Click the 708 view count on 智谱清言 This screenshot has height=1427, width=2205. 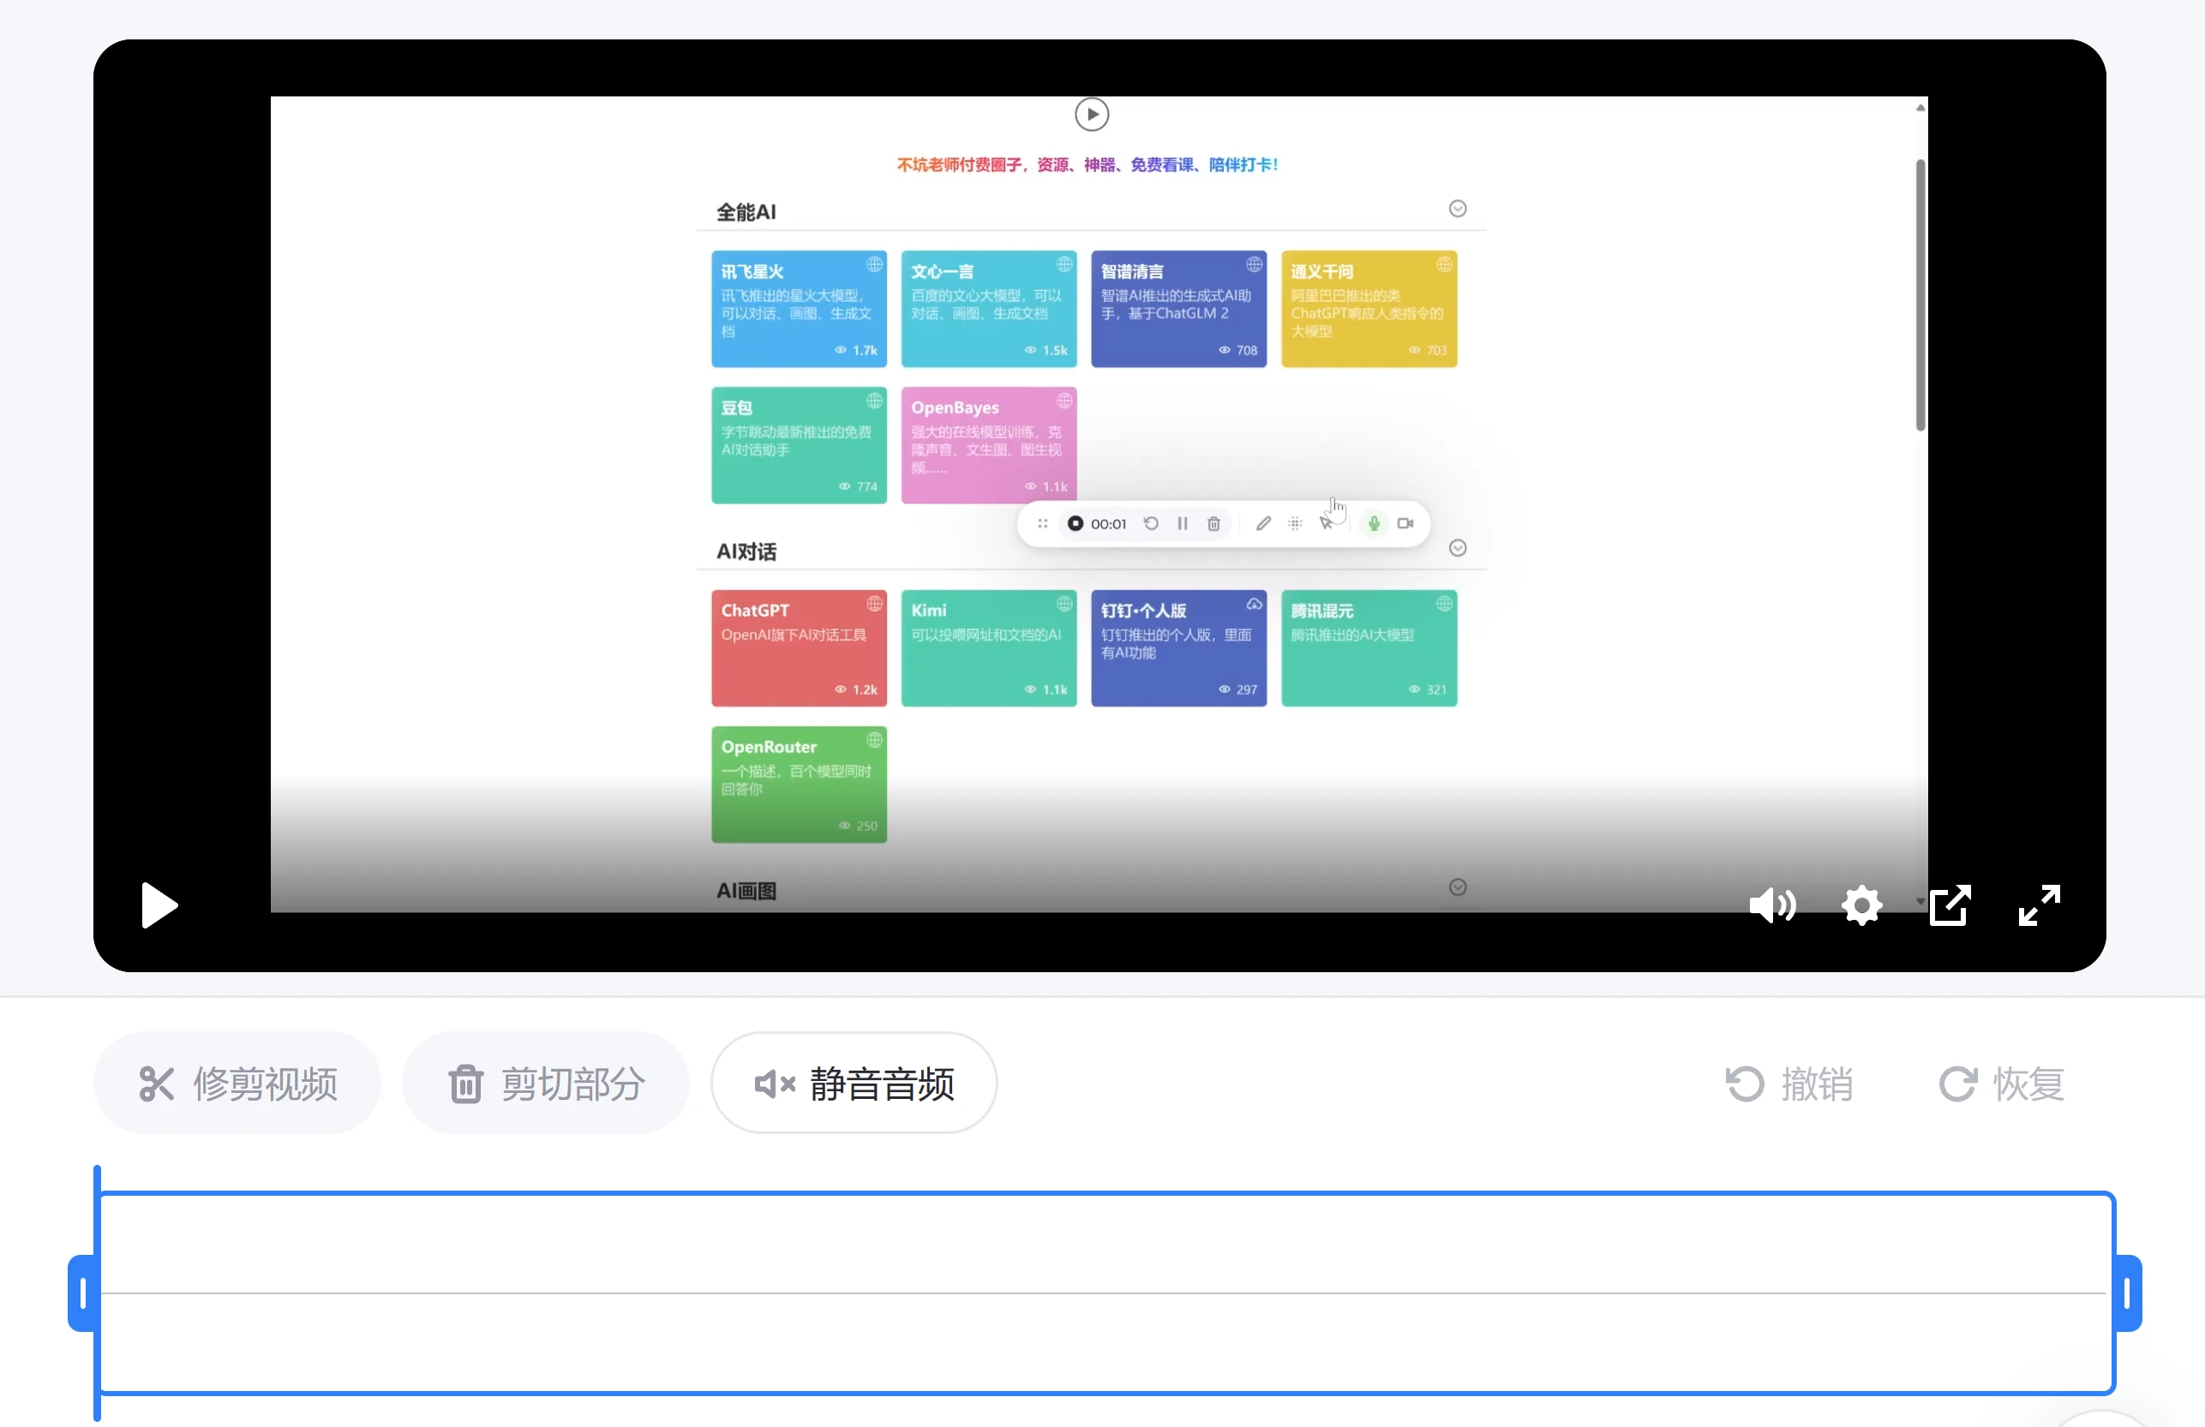(x=1237, y=350)
